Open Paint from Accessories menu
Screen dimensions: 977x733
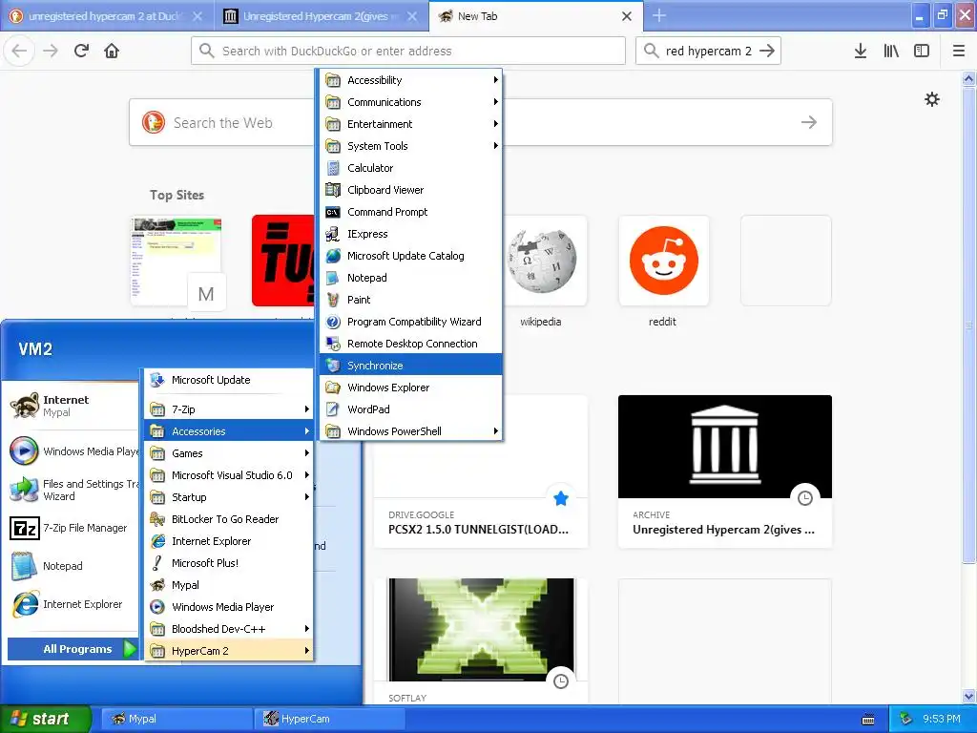click(x=410, y=300)
